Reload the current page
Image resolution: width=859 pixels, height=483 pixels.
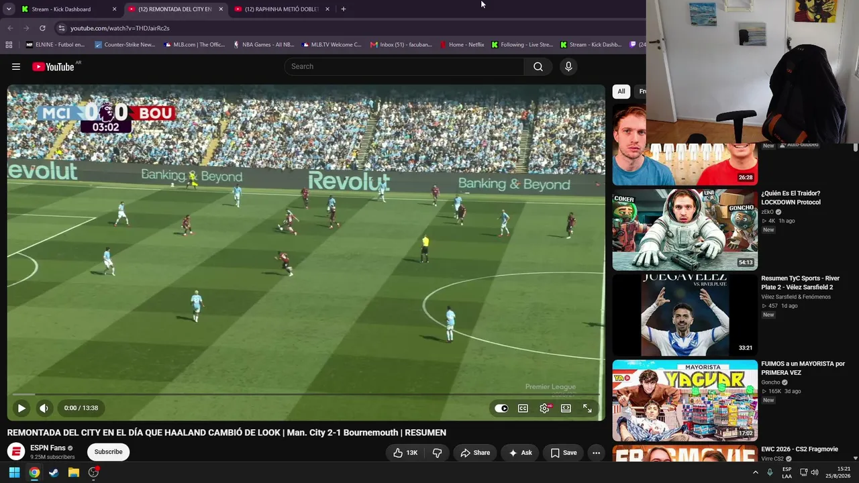pos(42,28)
